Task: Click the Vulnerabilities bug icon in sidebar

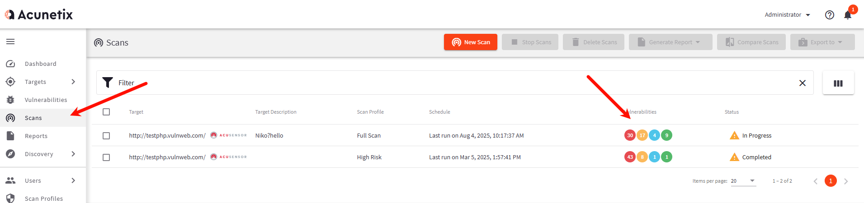Action: (10, 100)
